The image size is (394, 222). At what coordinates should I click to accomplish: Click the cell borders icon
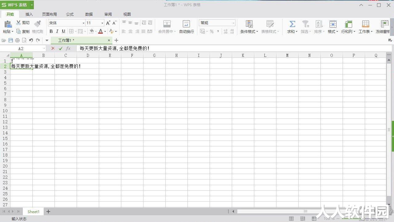pyautogui.click(x=71, y=31)
